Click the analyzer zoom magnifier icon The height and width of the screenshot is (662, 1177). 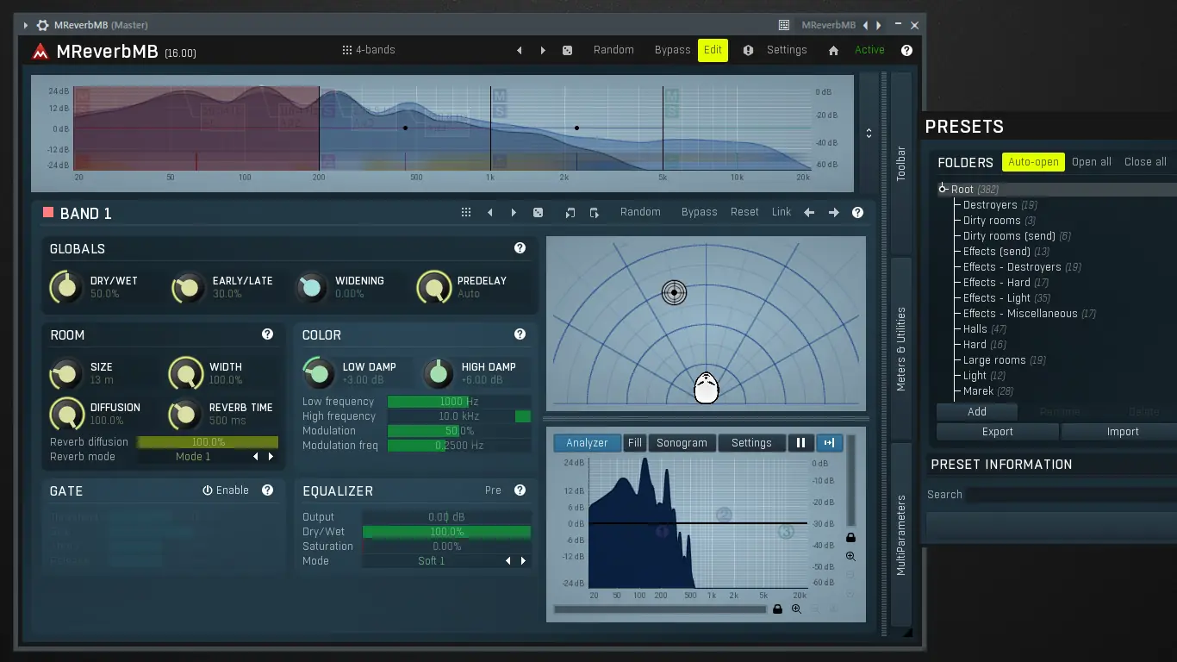coord(850,557)
